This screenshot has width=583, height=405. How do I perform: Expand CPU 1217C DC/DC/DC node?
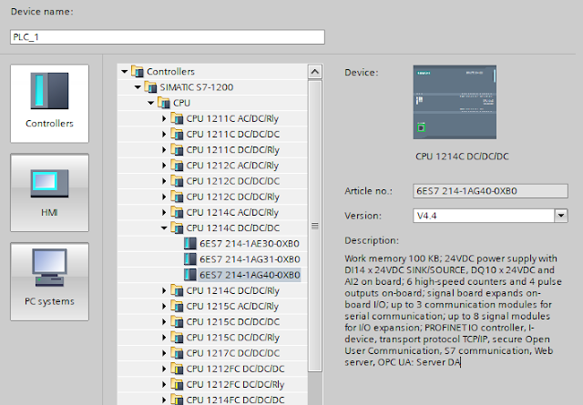[164, 353]
